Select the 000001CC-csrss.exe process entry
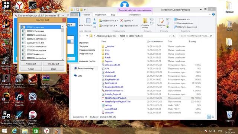Screen dimensions: 238x134 [x=41, y=31]
